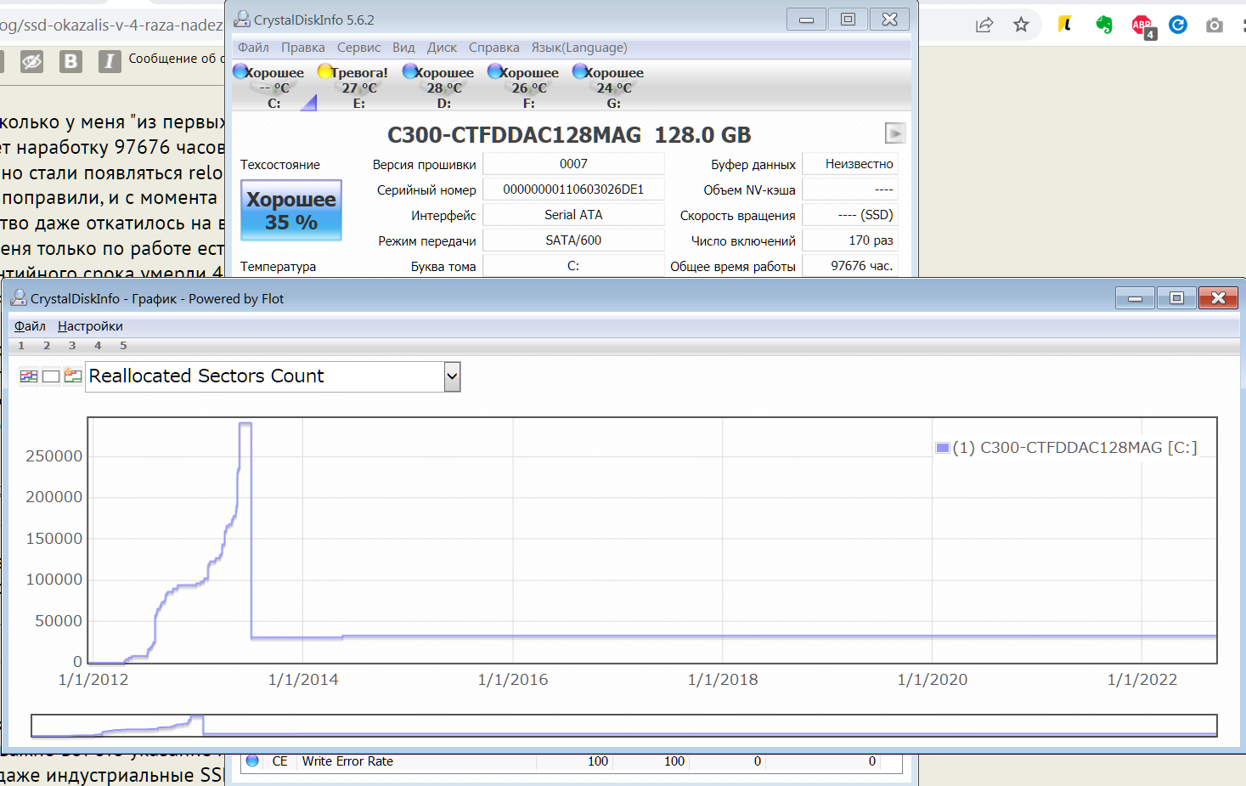This screenshot has width=1246, height=786.
Task: Open the Adblock Plus extension
Action: [x=1142, y=25]
